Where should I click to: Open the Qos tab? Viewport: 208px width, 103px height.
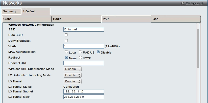[x=176, y=19]
